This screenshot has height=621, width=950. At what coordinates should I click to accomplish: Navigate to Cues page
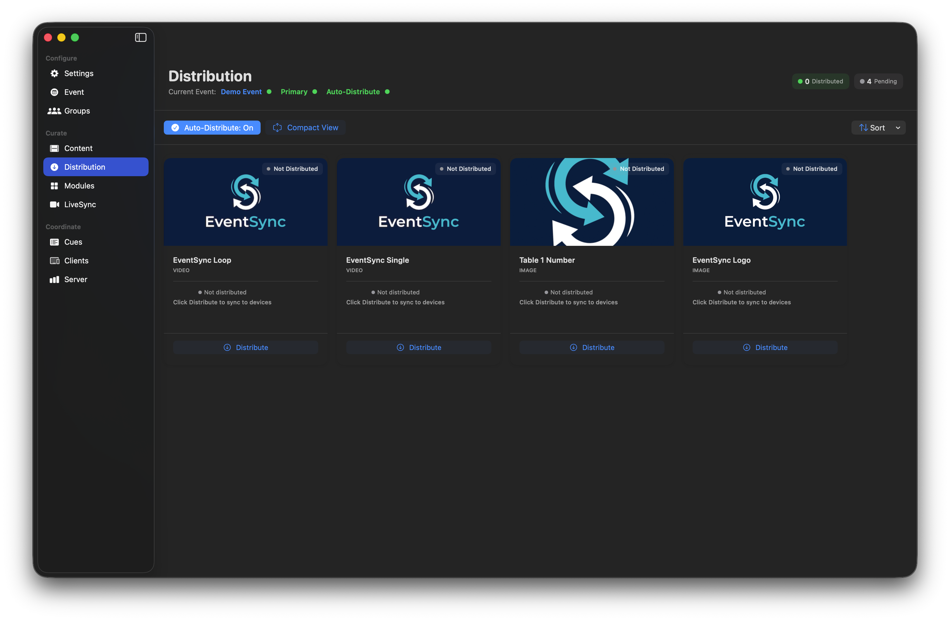96,242
